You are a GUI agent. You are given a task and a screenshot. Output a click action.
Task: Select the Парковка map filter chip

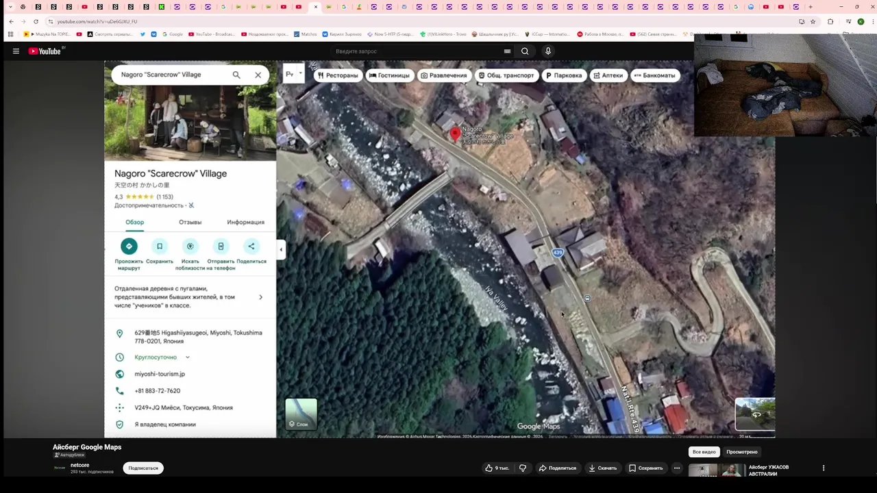point(564,75)
